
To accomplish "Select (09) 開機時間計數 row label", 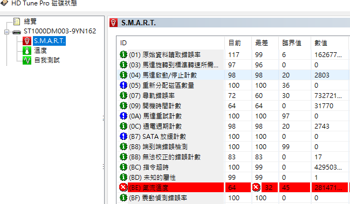I will 155,106.
